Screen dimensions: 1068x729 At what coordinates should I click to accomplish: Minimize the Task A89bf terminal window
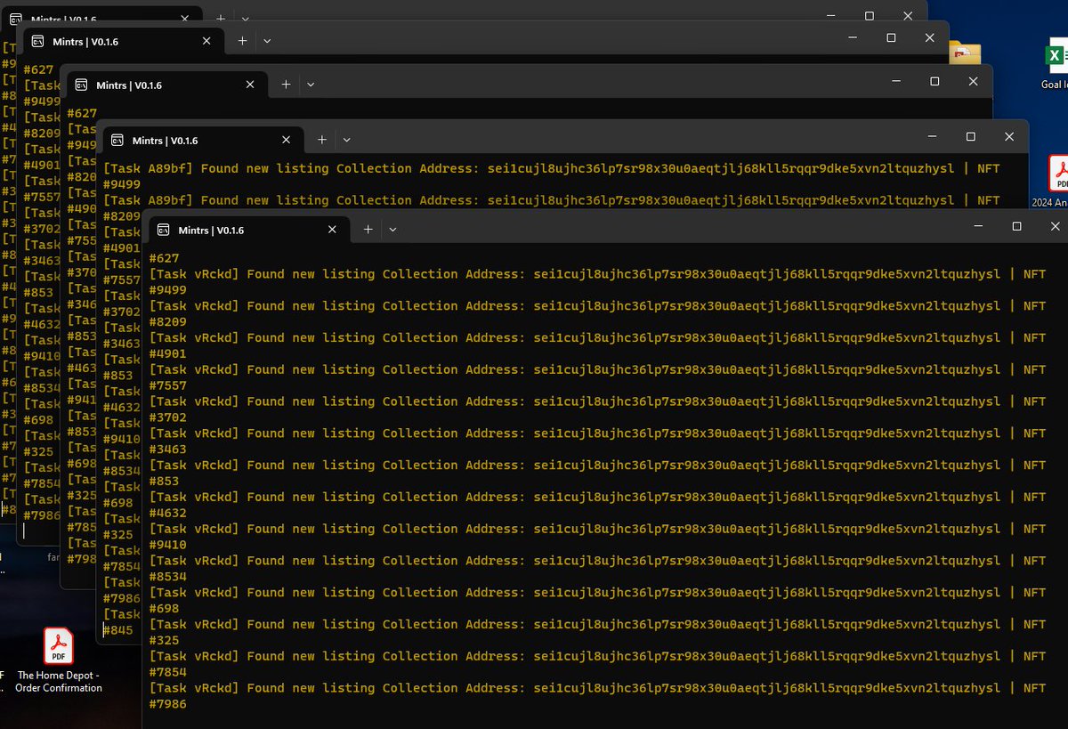pos(932,136)
